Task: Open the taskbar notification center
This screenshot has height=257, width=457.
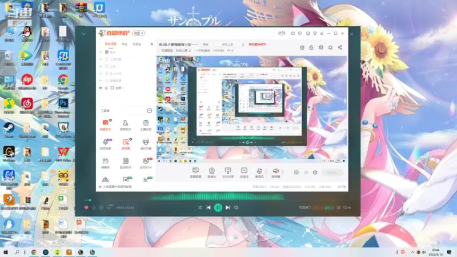Action: coord(449,252)
